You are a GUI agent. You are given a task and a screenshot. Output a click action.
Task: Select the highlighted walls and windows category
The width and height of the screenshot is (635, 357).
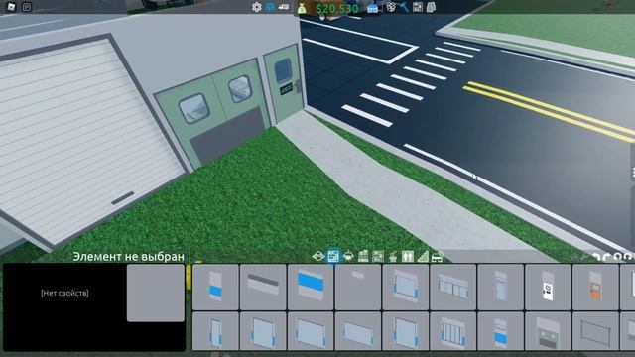click(333, 256)
